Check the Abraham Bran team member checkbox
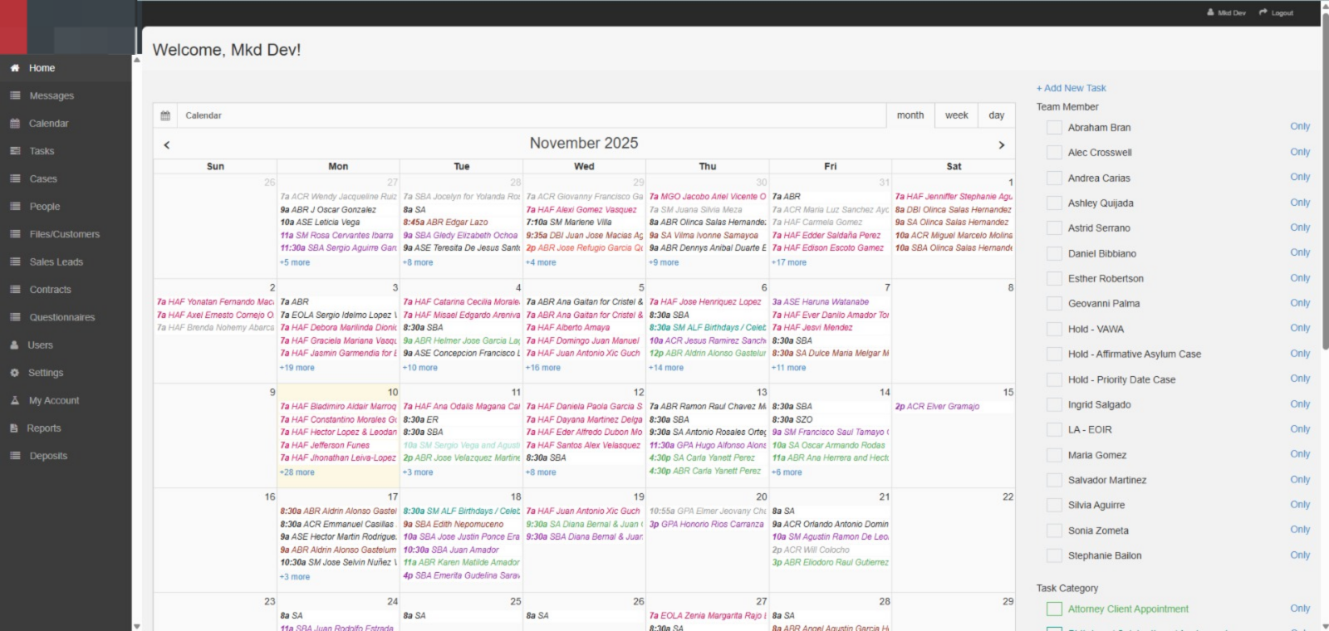 pos(1054,128)
